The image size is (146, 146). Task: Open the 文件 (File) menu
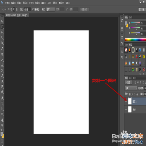7,3
